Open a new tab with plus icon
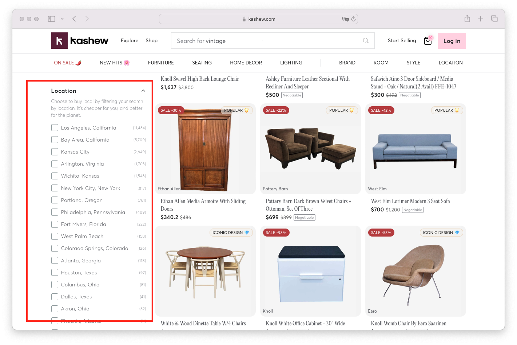 tap(481, 19)
